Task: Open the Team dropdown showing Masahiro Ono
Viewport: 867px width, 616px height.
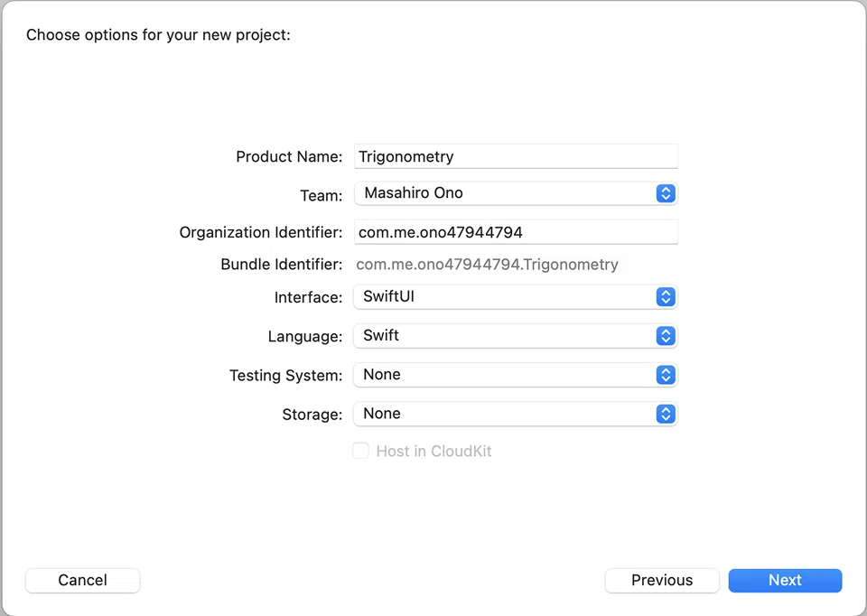Action: coord(516,193)
